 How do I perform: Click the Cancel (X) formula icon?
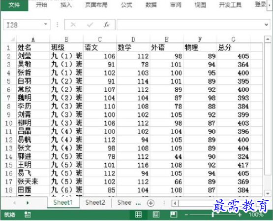click(x=73, y=25)
